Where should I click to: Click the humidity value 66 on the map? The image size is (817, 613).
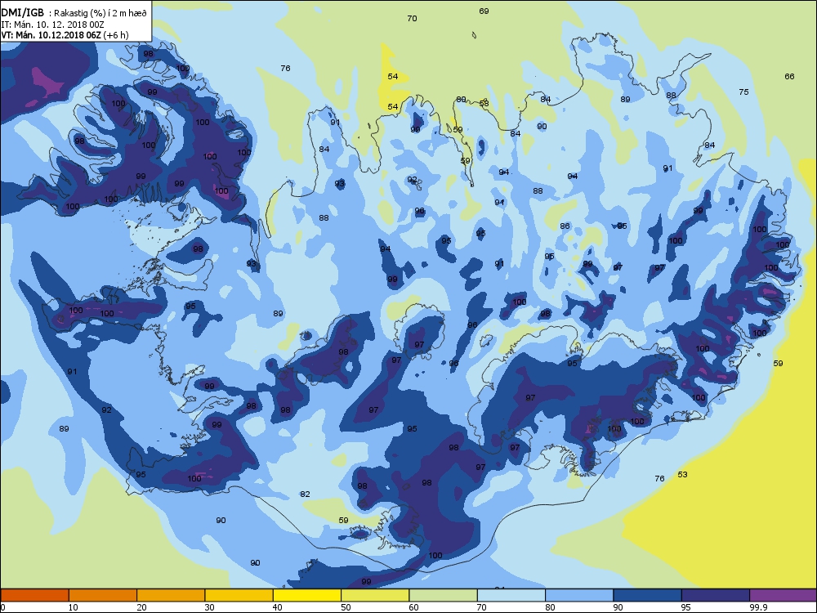tap(789, 76)
